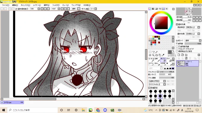Select the hand pan tool
The width and height of the screenshot is (202, 113).
[160, 55]
